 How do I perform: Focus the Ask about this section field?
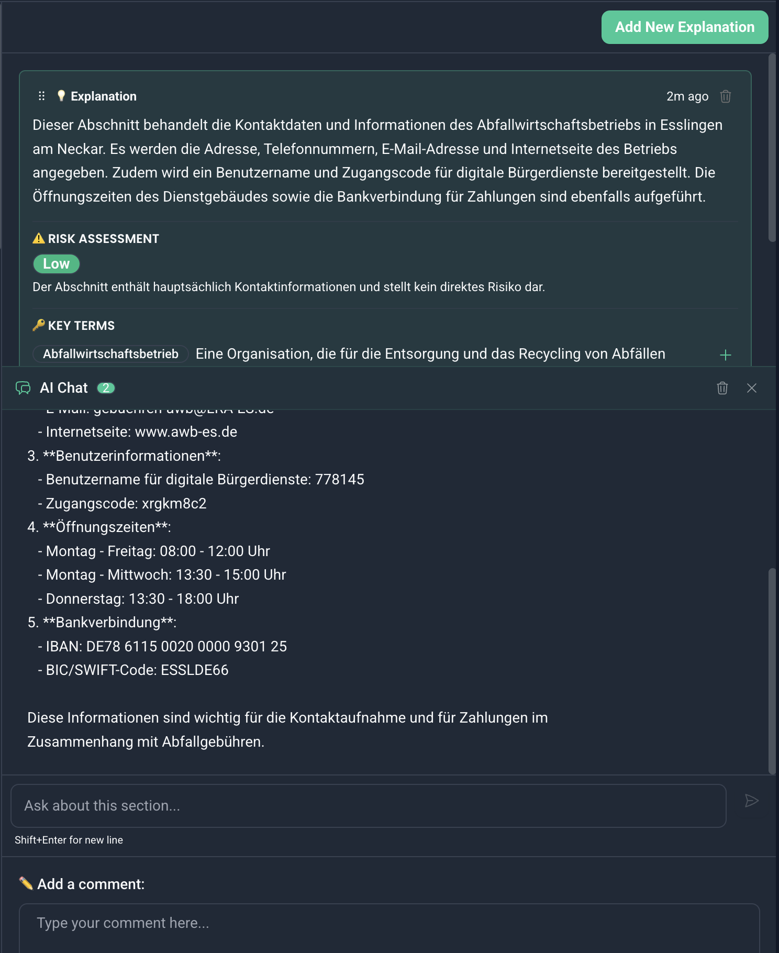(x=368, y=805)
